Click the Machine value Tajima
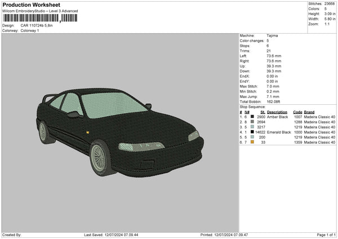Screen dimensions: 338x239 coord(272,36)
